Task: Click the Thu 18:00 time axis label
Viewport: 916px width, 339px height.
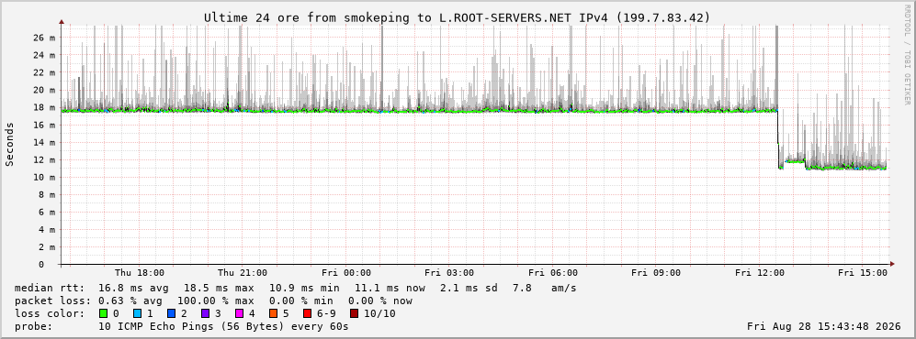Action: tap(140, 273)
